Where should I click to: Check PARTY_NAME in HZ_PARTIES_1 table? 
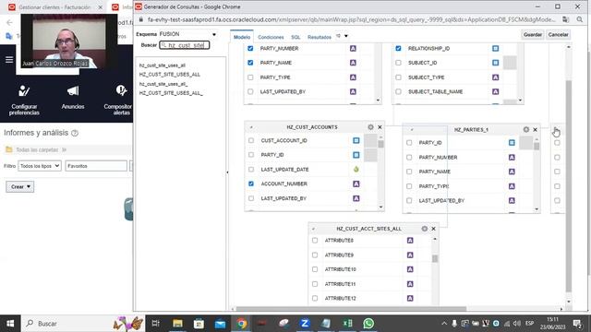[409, 172]
